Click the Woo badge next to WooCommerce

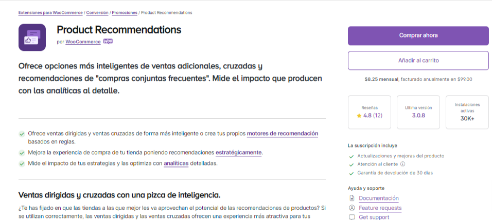pyautogui.click(x=108, y=41)
